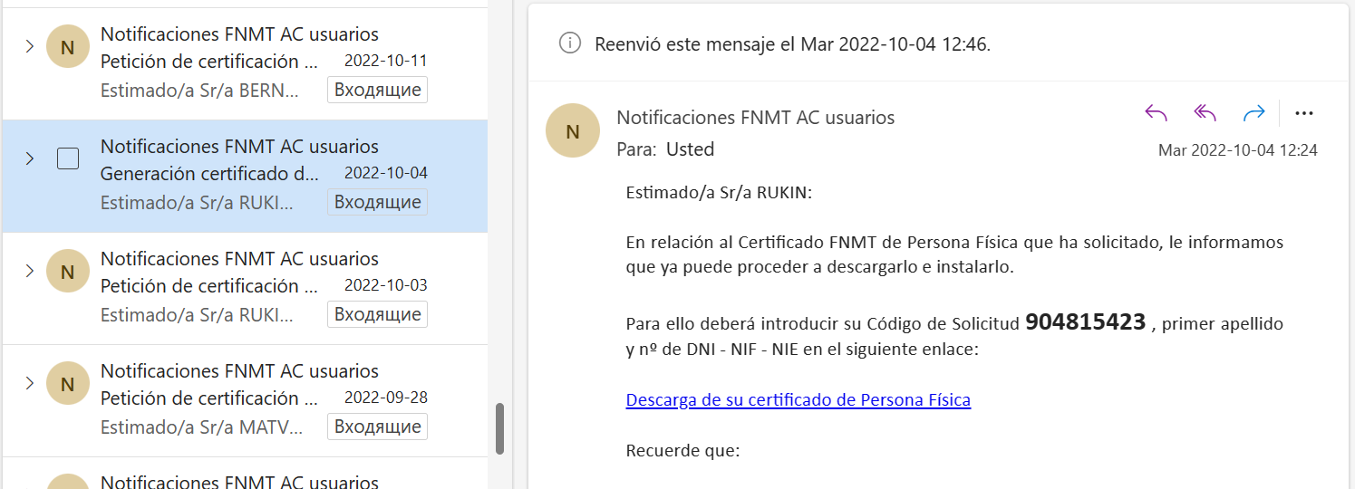Click sender avatar N in reading pane
This screenshot has width=1355, height=489.
coord(573,130)
